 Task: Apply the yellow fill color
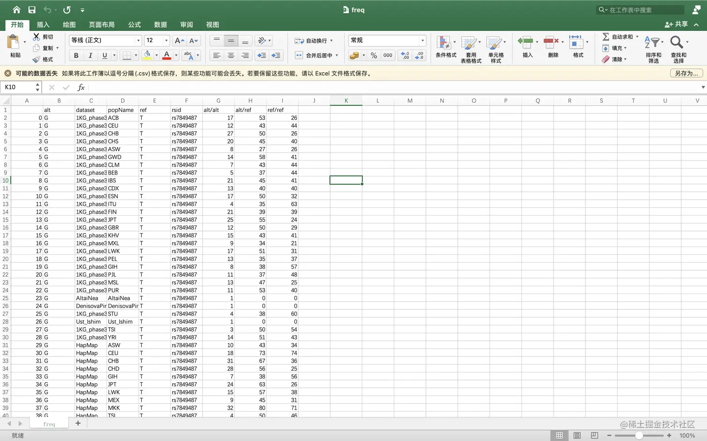coord(147,56)
